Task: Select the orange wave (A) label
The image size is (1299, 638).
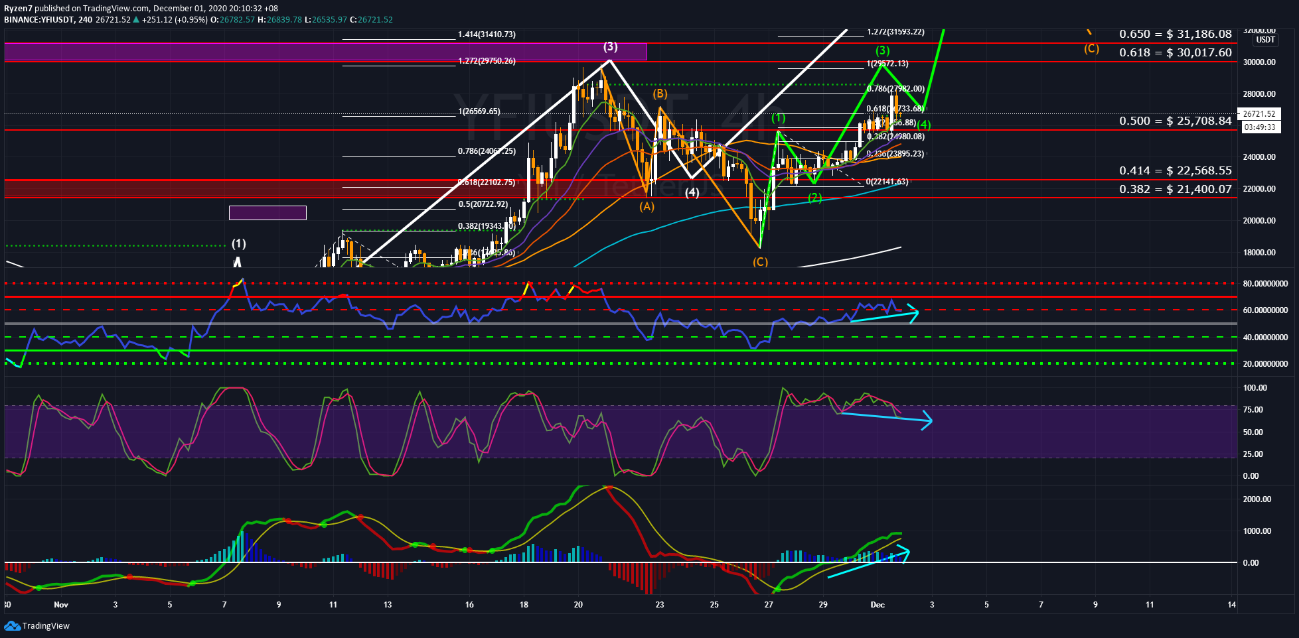Action: point(647,206)
